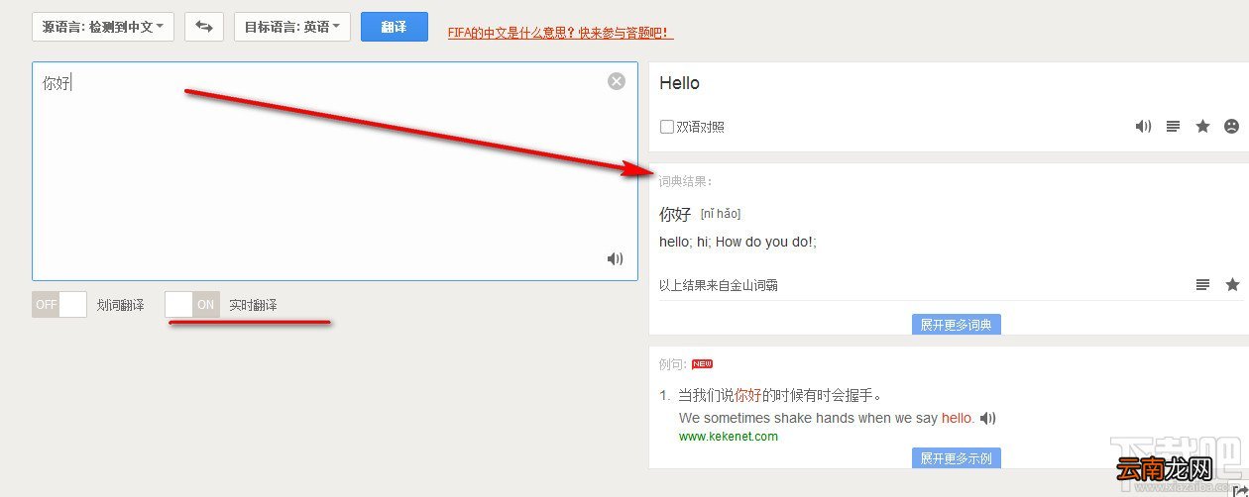
Task: Click the 例句 section label
Action: [673, 364]
